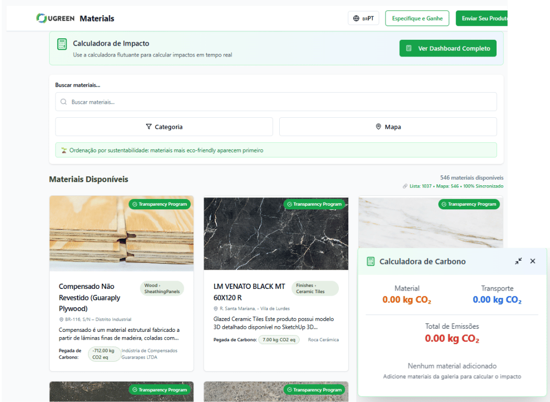This screenshot has height=402, width=550.
Task: Click the Roca Cerâmica manufacturer text
Action: [323, 340]
